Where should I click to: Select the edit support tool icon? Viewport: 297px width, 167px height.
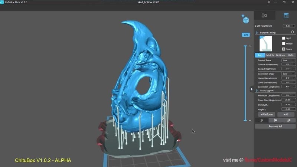click(275, 120)
